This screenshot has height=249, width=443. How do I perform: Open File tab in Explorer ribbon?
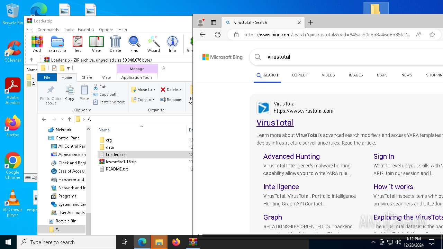[x=47, y=77]
